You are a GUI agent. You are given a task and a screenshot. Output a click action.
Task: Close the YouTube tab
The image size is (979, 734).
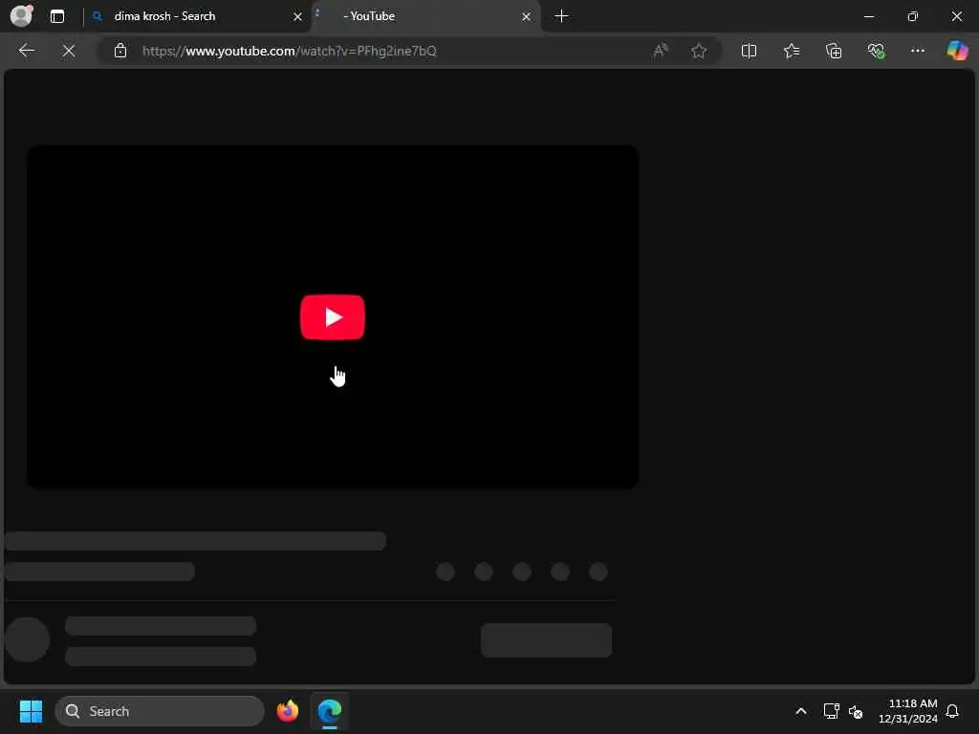(x=527, y=17)
